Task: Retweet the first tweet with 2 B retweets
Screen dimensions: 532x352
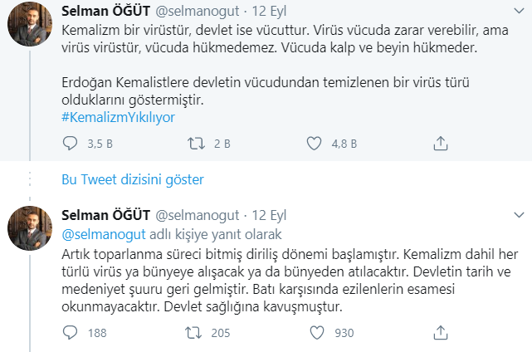Action: (194, 144)
